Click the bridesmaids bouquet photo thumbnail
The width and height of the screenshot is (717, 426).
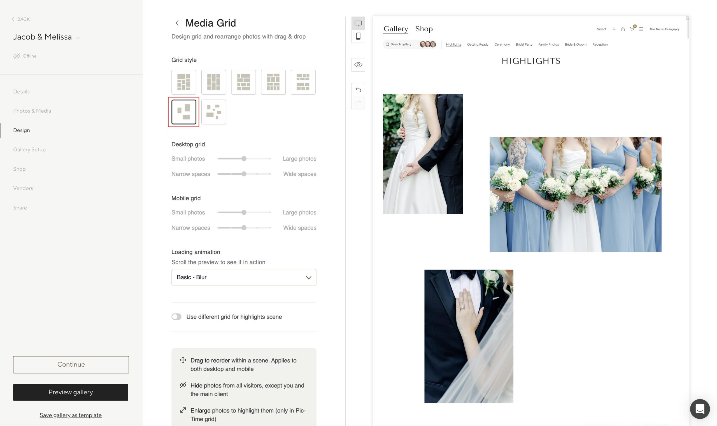[x=575, y=194]
